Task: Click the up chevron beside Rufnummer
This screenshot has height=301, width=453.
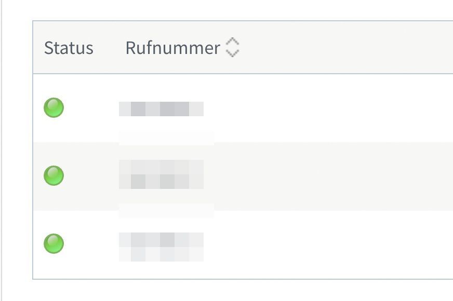Action: [232, 42]
